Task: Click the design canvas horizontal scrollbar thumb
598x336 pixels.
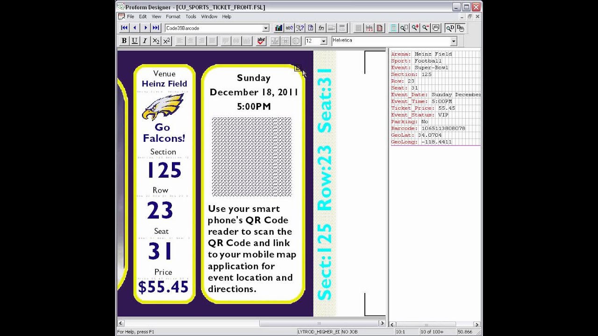Action: [x=319, y=323]
